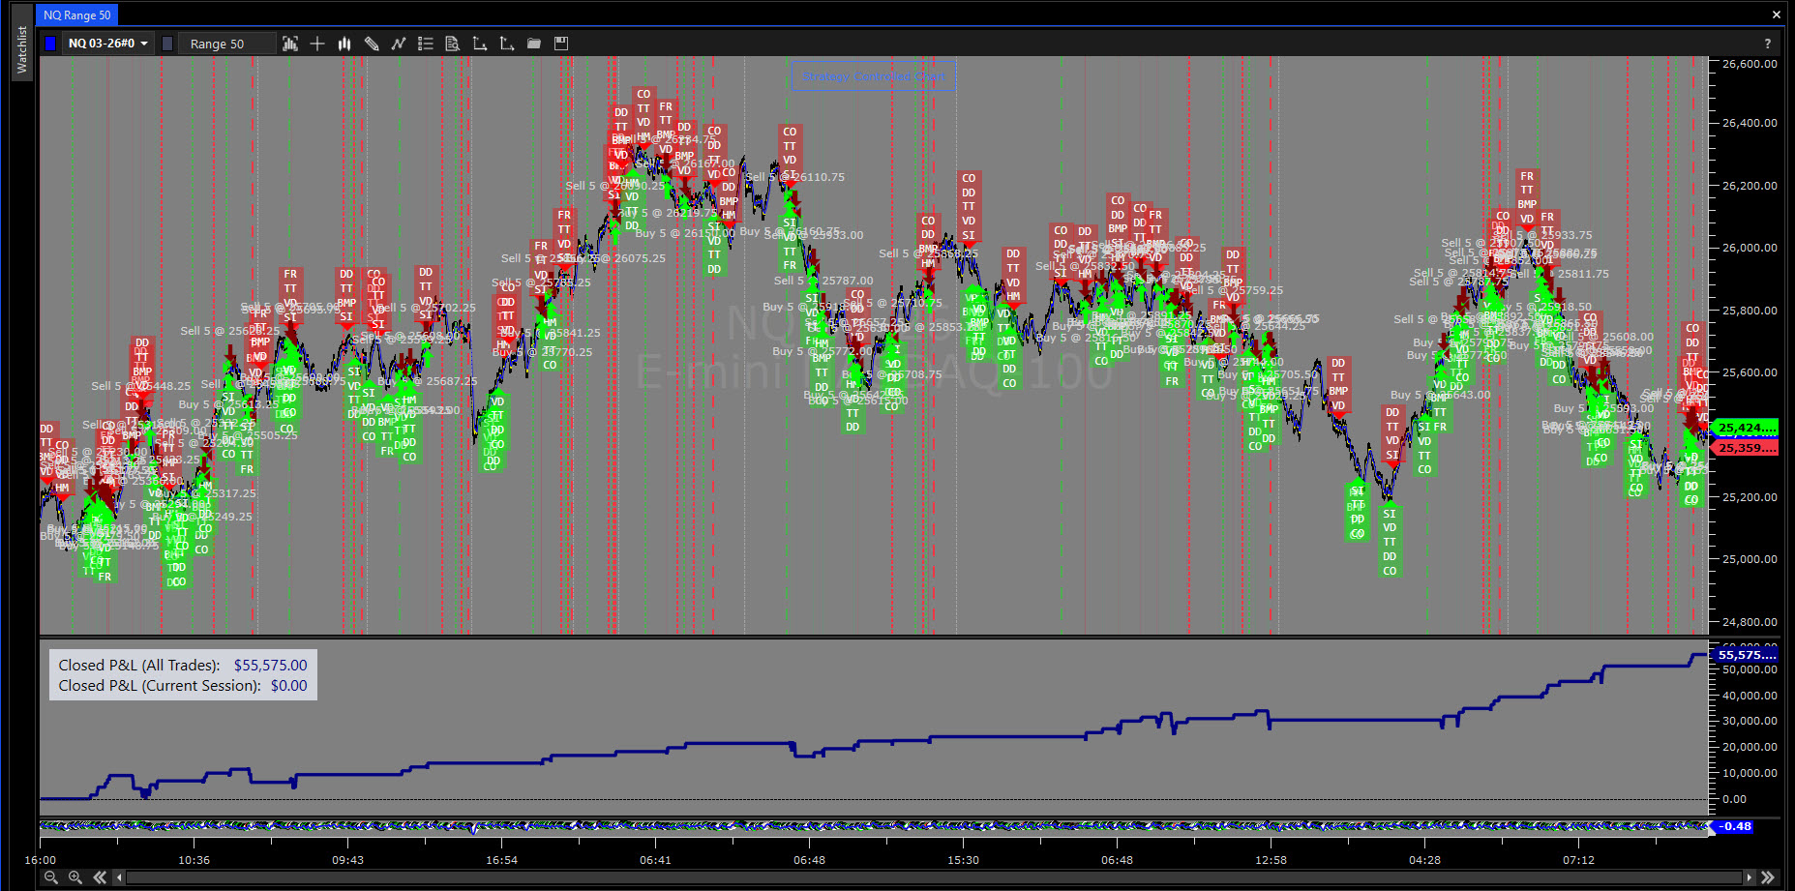Viewport: 1795px width, 891px height.
Task: Click the gray interval link color swatch
Action: point(167,44)
